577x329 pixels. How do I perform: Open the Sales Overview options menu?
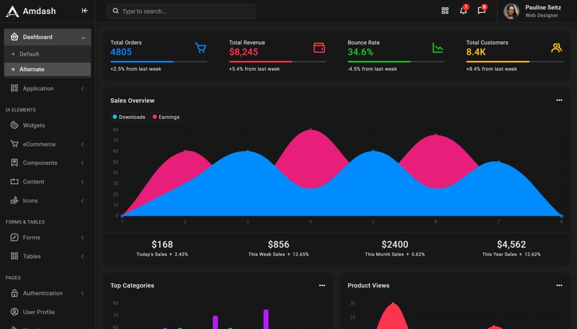[559, 100]
